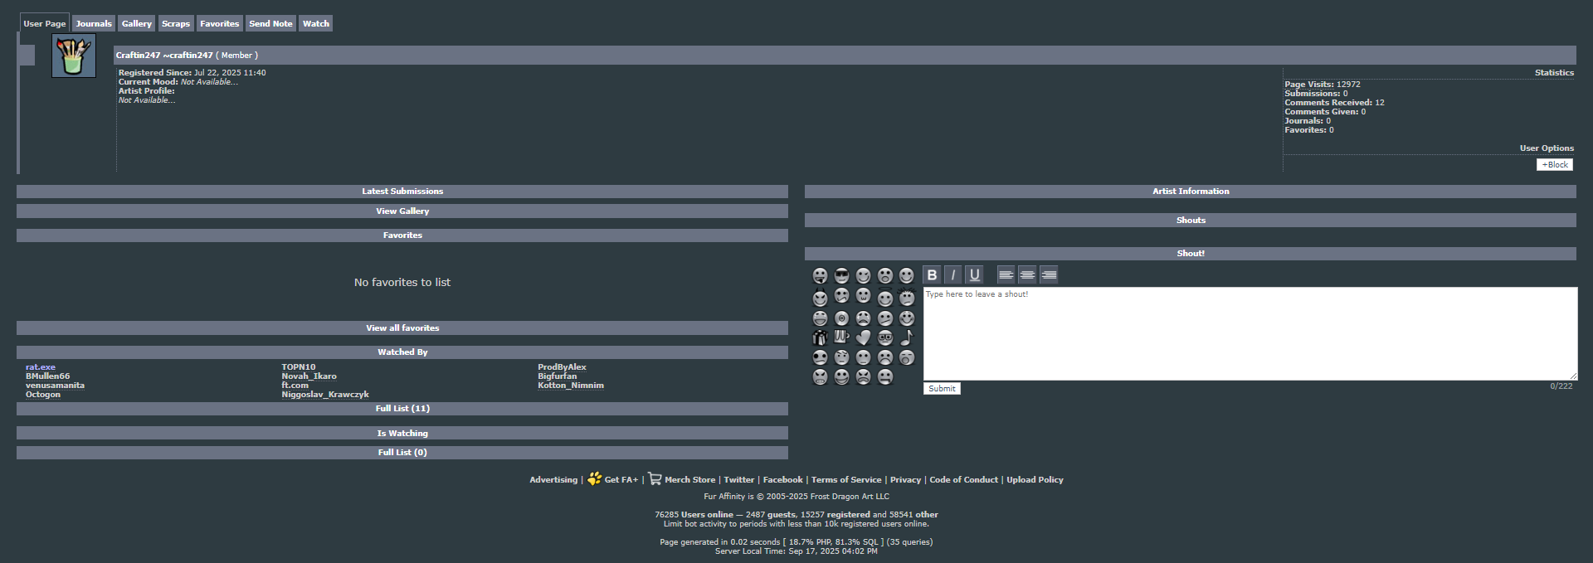Open watcher TOPN10's profile
The image size is (1593, 563).
(x=299, y=366)
